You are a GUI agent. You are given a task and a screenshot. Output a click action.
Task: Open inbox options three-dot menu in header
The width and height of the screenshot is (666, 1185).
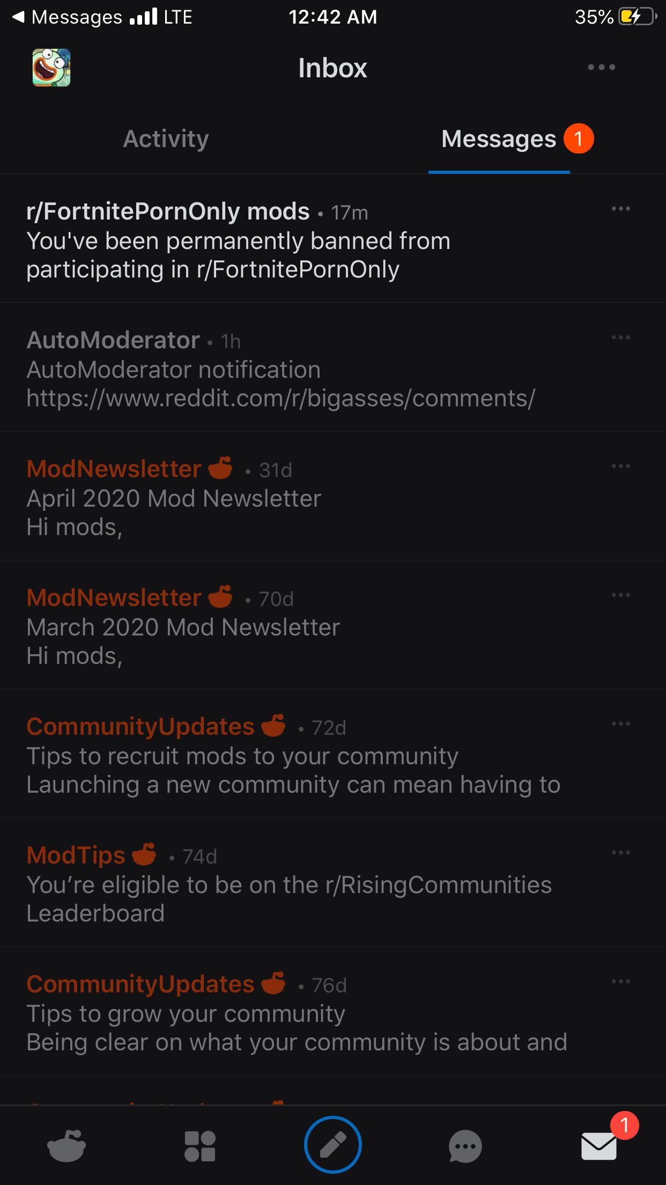pyautogui.click(x=601, y=68)
